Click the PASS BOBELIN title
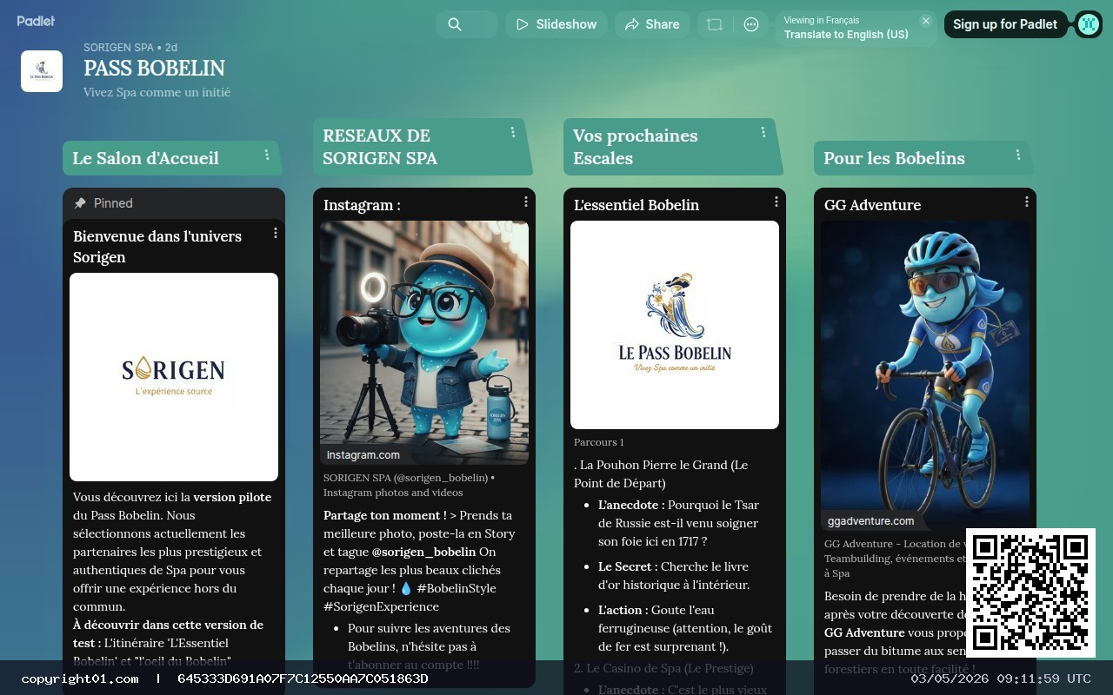The height and width of the screenshot is (695, 1113). click(x=154, y=68)
